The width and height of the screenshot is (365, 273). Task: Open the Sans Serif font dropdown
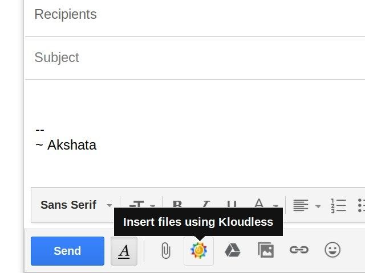[76, 205]
